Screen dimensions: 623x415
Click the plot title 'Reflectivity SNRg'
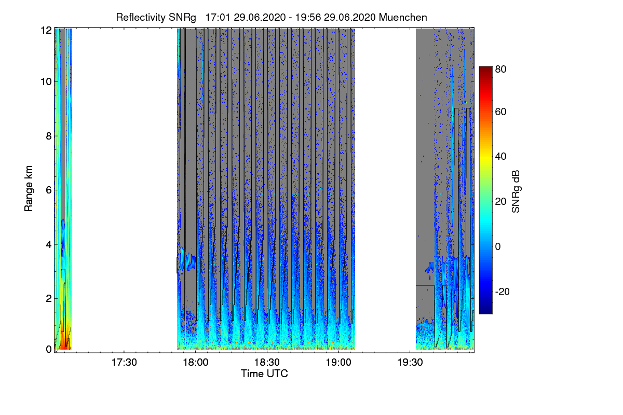156,17
